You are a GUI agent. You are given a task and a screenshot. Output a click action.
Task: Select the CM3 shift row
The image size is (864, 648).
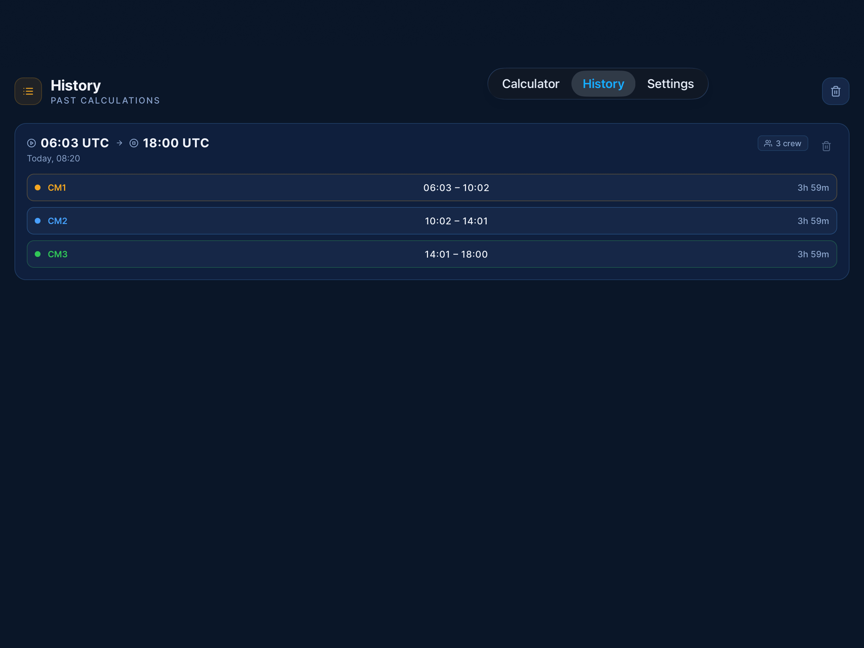pos(432,254)
